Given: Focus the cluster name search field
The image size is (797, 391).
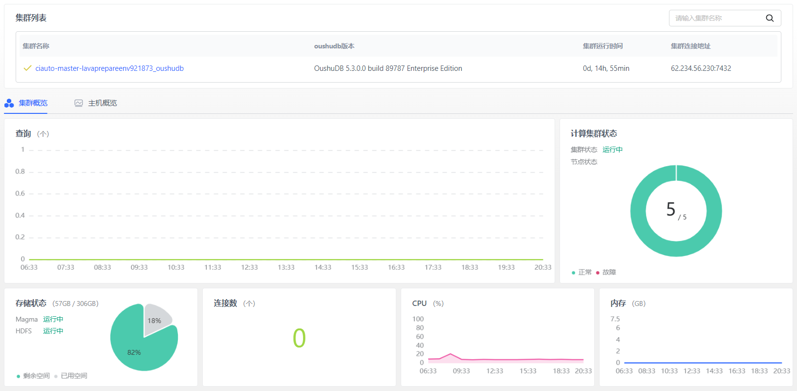Looking at the screenshot, I should [725, 18].
